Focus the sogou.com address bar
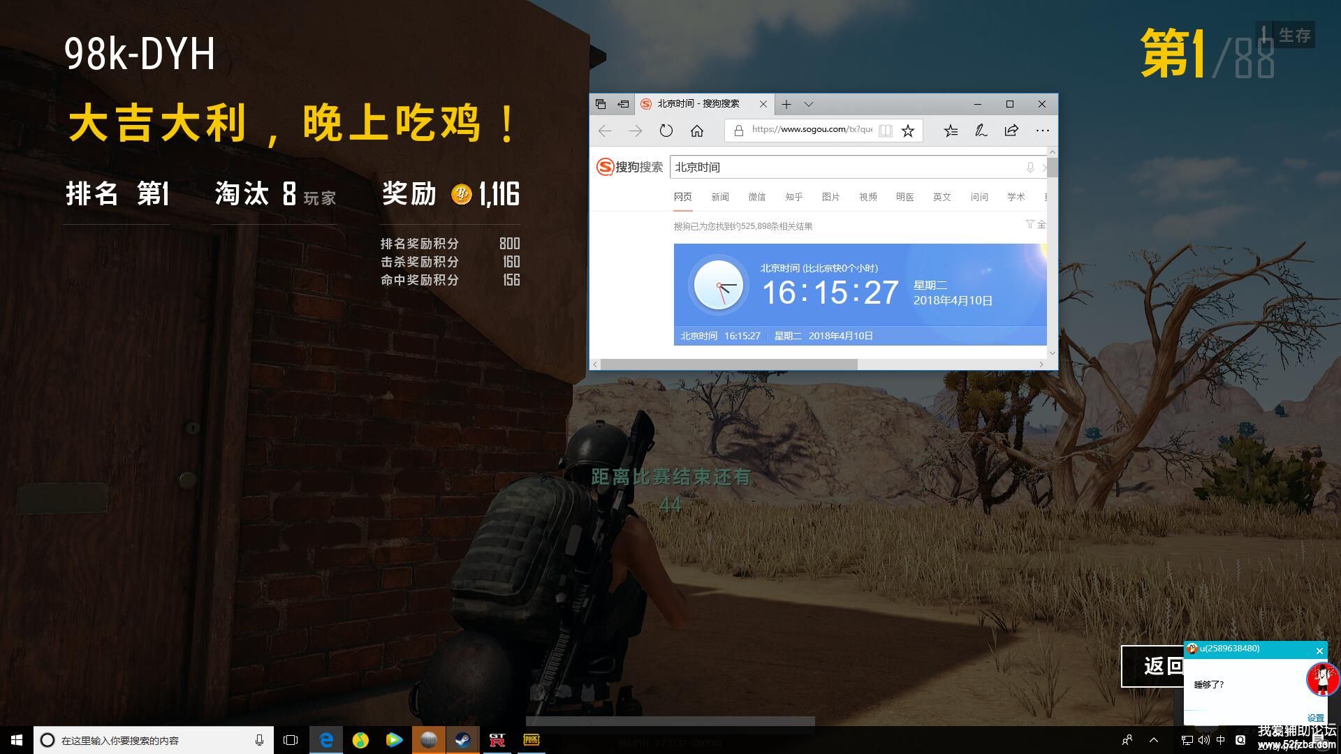 pos(812,129)
